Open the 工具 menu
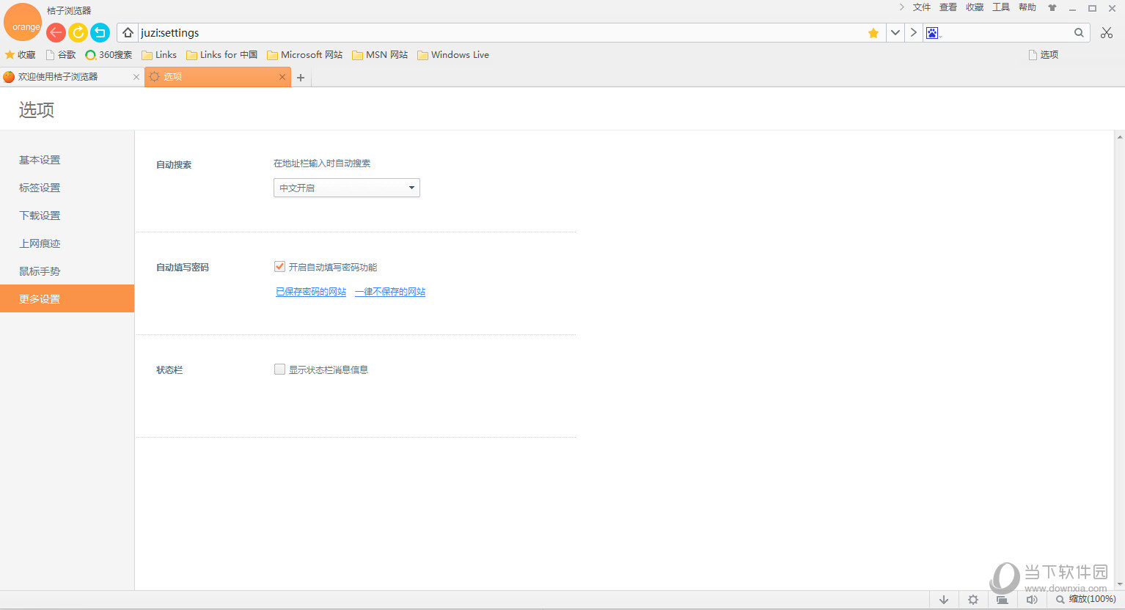1125x610 pixels. click(1001, 7)
